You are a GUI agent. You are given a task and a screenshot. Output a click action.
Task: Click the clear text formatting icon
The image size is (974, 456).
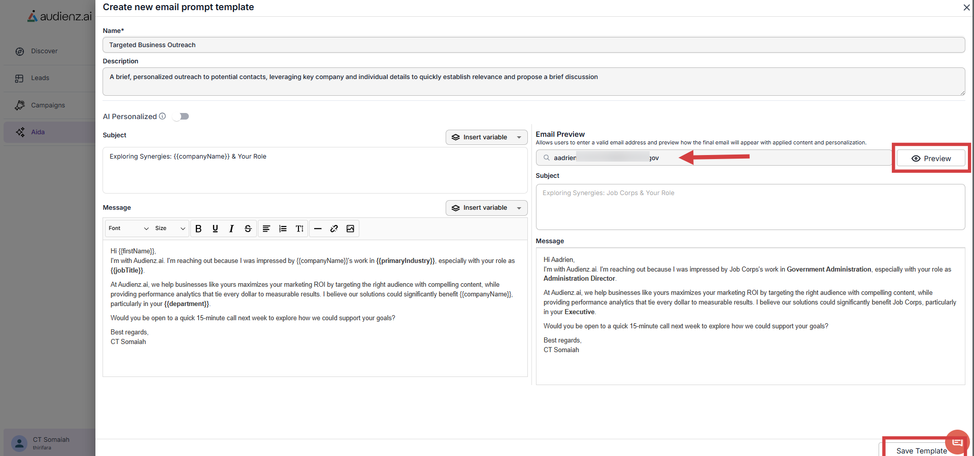coord(299,229)
